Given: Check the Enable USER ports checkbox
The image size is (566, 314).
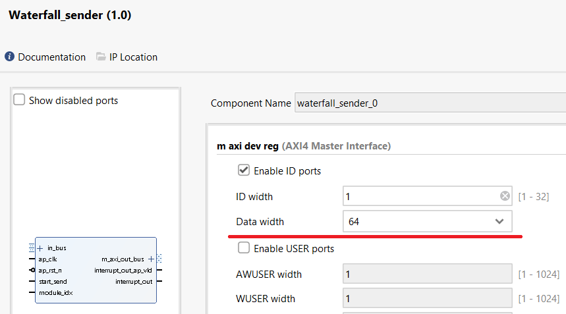Looking at the screenshot, I should pyautogui.click(x=243, y=248).
